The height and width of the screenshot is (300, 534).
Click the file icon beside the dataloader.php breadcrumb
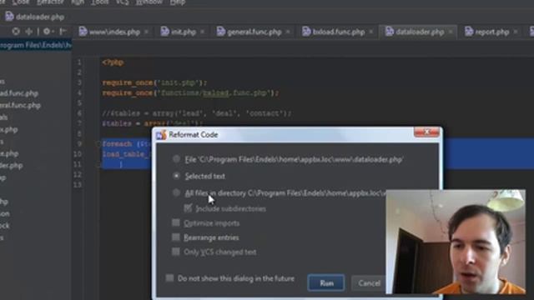[x=9, y=17]
